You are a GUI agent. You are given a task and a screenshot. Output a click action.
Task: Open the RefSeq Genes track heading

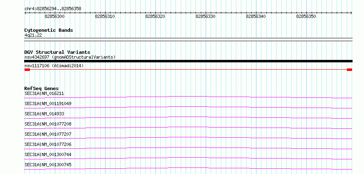pyautogui.click(x=41, y=88)
